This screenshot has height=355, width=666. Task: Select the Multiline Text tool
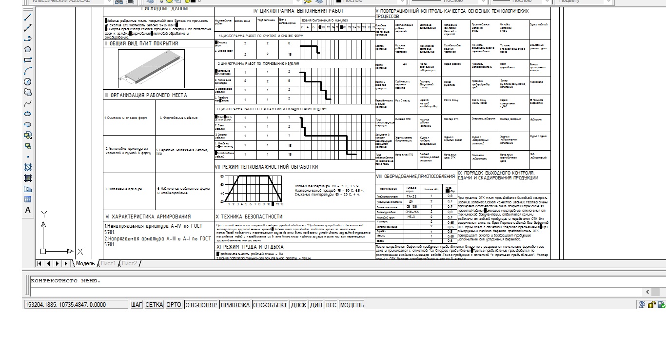point(28,210)
